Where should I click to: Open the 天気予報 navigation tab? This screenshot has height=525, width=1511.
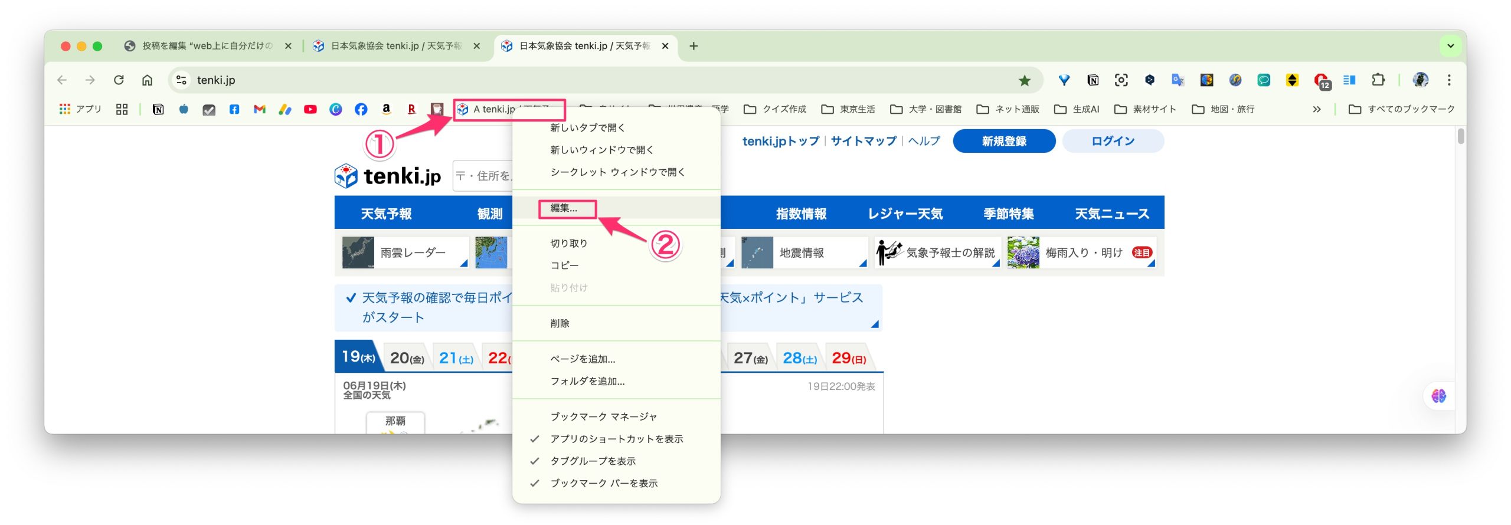[x=386, y=214]
